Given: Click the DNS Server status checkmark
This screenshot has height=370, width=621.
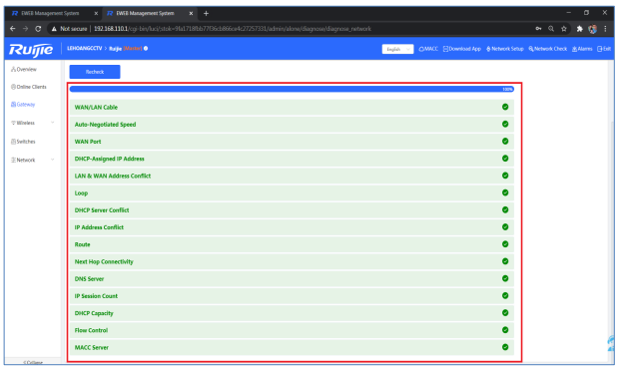Looking at the screenshot, I should [505, 278].
